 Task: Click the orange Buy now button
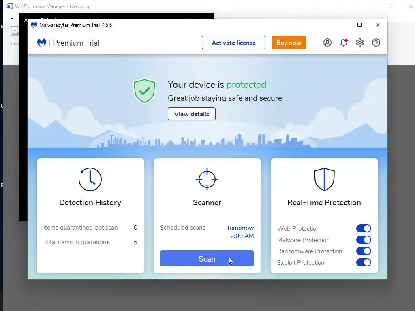pos(289,43)
